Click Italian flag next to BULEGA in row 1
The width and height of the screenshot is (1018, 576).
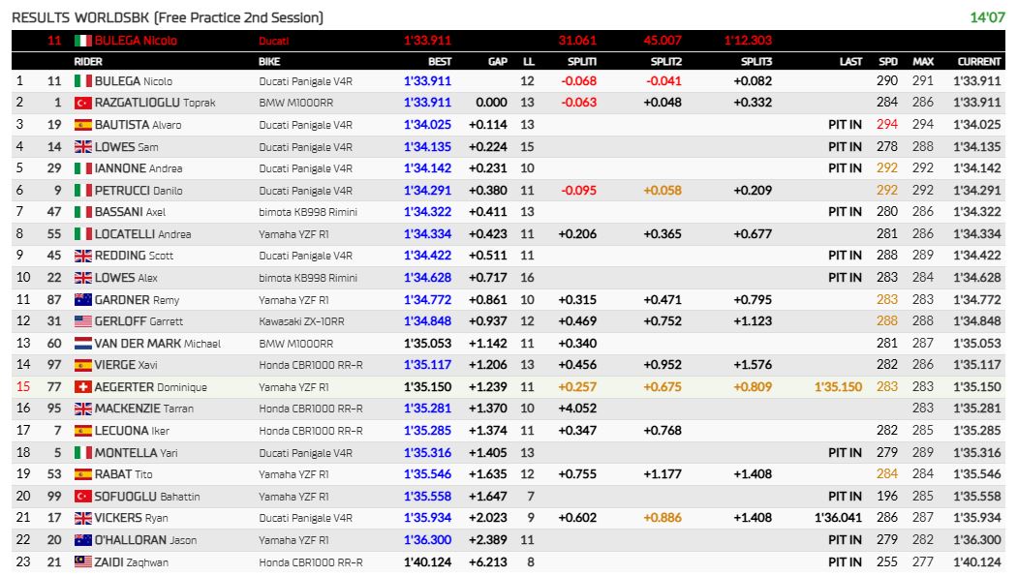tap(83, 81)
